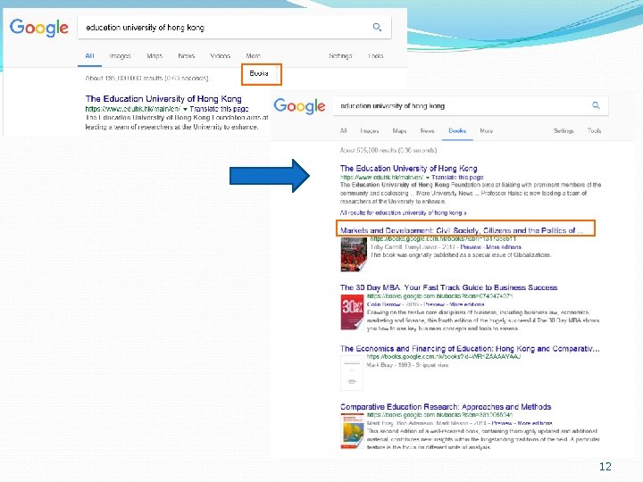Select News tab in first search page
Screen dimensions: 643x482
point(186,55)
